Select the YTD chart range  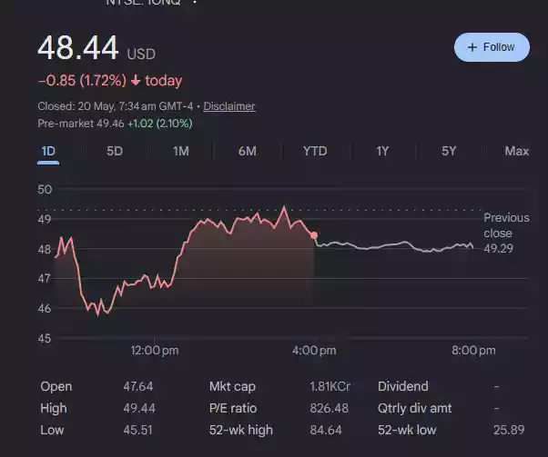(315, 152)
